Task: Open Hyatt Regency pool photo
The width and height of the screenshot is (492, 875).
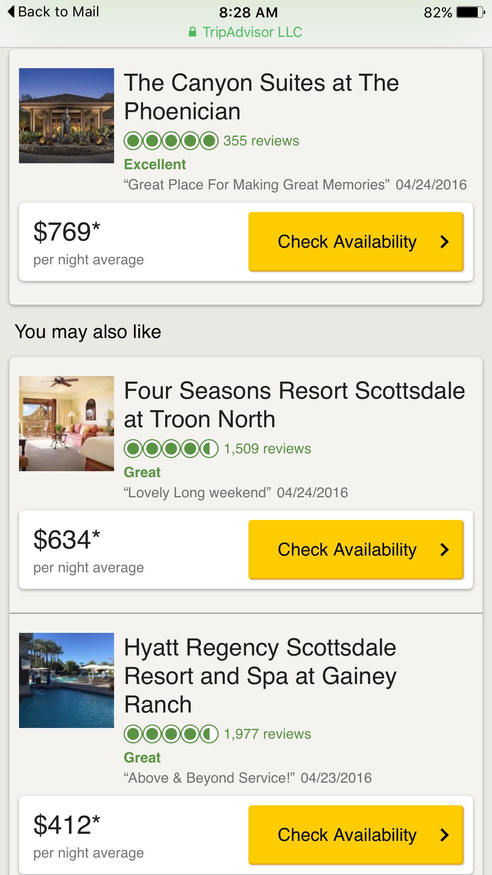Action: pyautogui.click(x=67, y=680)
